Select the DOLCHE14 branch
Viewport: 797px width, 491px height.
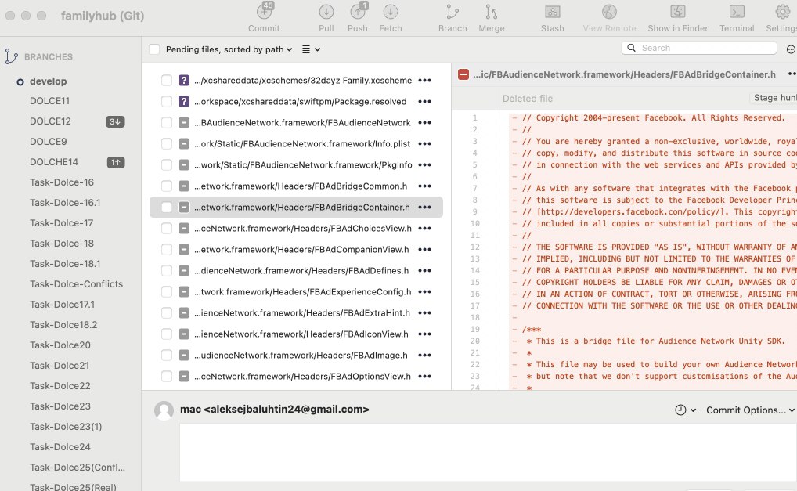54,162
